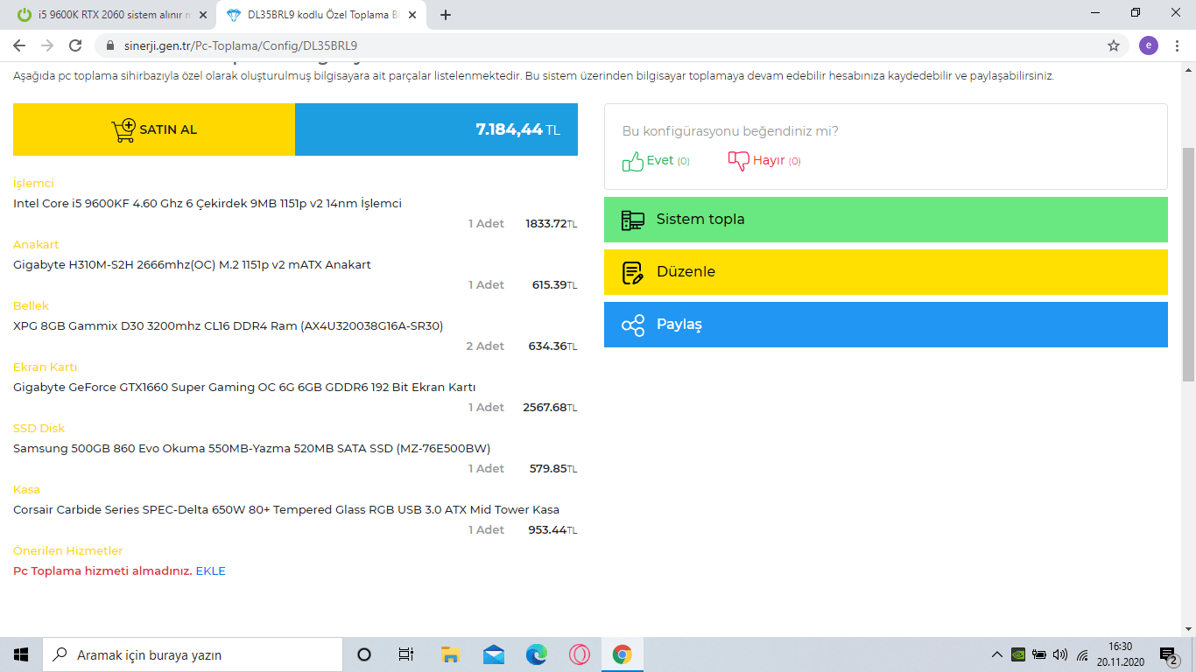Image resolution: width=1196 pixels, height=672 pixels.
Task: Click the 2567.68 TL graphics card price
Action: [550, 408]
